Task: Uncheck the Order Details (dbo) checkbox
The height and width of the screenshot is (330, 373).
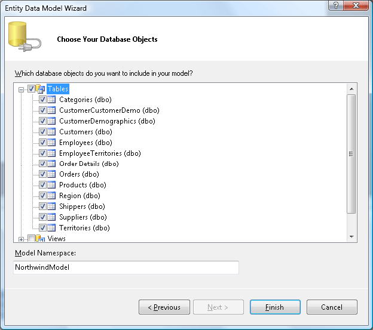Action: click(x=42, y=164)
